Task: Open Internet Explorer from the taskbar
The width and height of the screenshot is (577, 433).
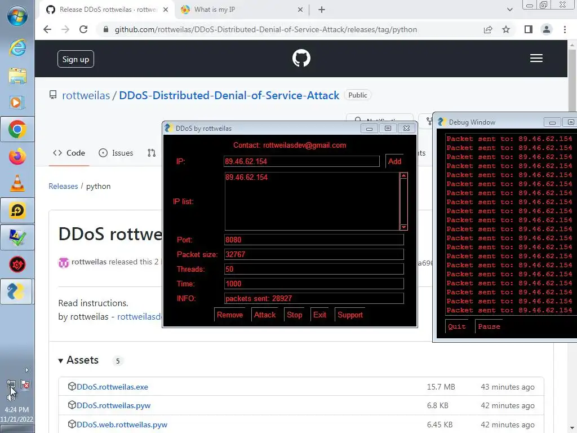Action: 17,48
